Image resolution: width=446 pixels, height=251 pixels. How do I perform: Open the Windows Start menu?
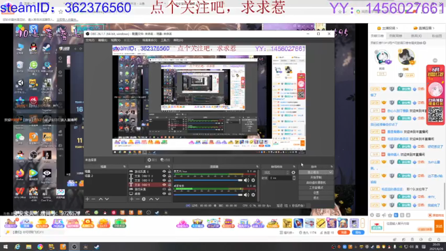coord(6,247)
